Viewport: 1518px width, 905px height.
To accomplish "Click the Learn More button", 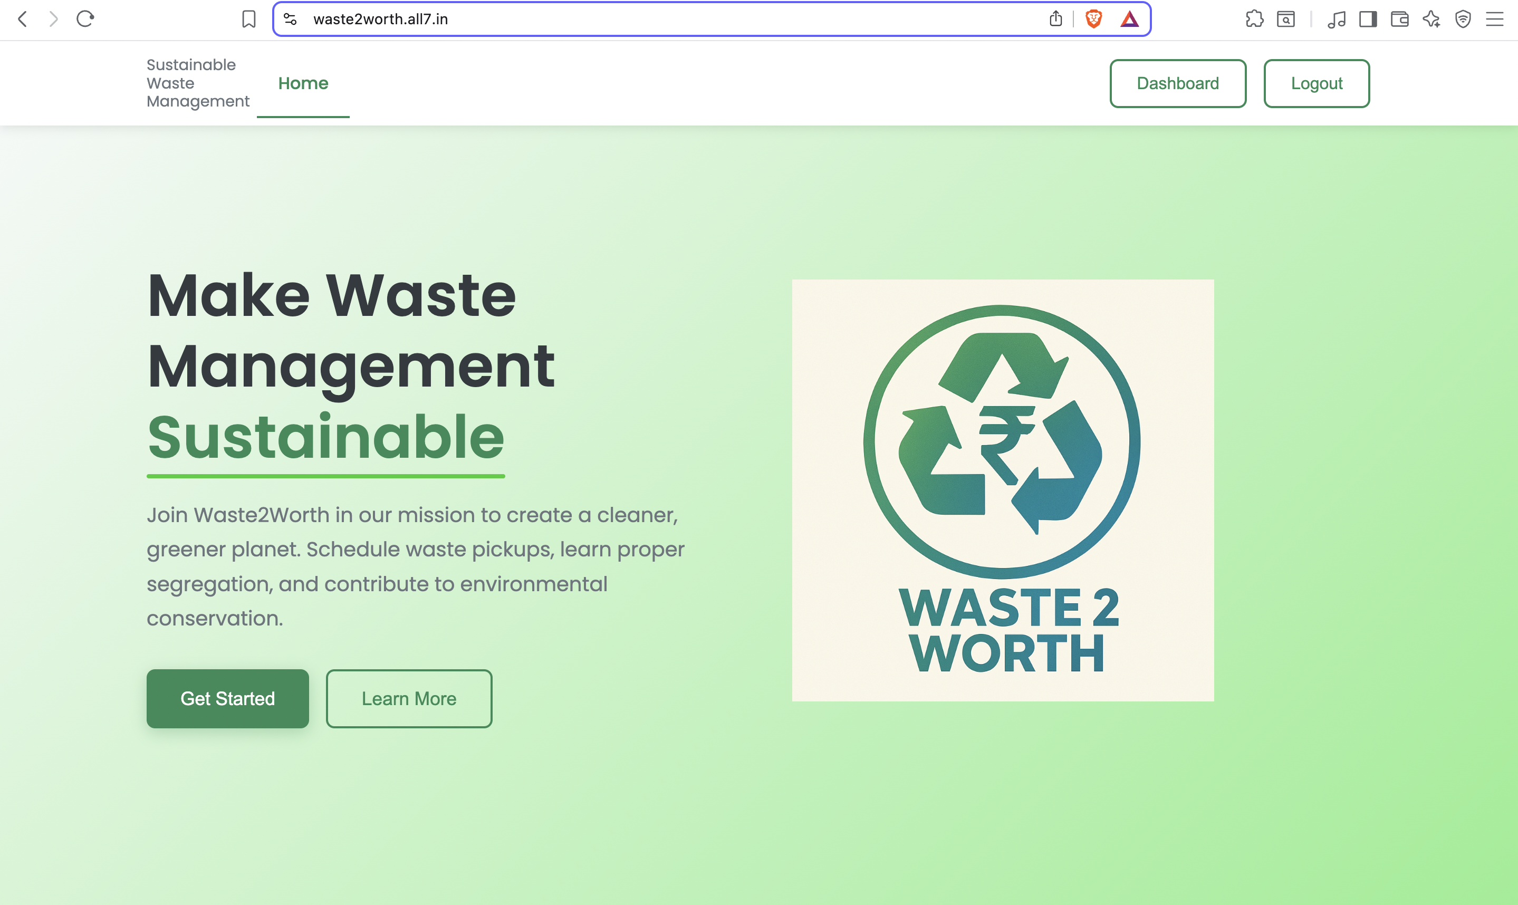I will pyautogui.click(x=409, y=698).
